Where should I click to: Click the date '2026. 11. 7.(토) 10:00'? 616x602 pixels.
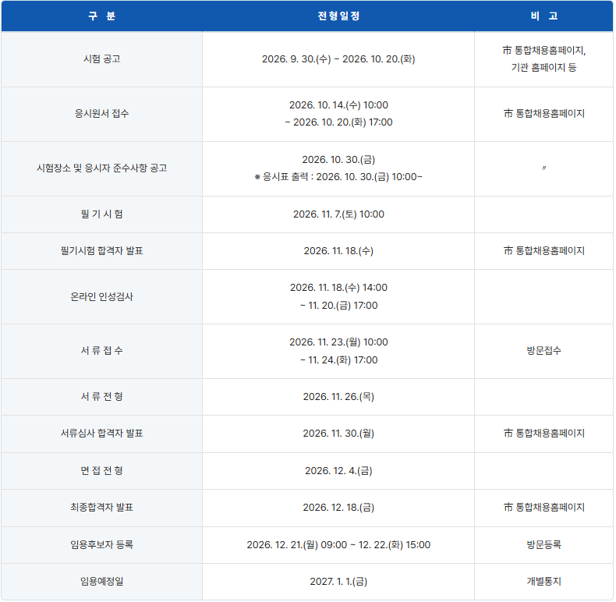coord(338,214)
